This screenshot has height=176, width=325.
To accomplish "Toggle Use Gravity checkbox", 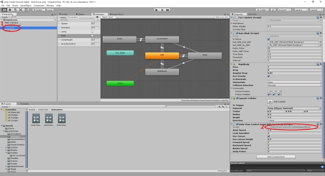I will pyautogui.click(x=269, y=76).
